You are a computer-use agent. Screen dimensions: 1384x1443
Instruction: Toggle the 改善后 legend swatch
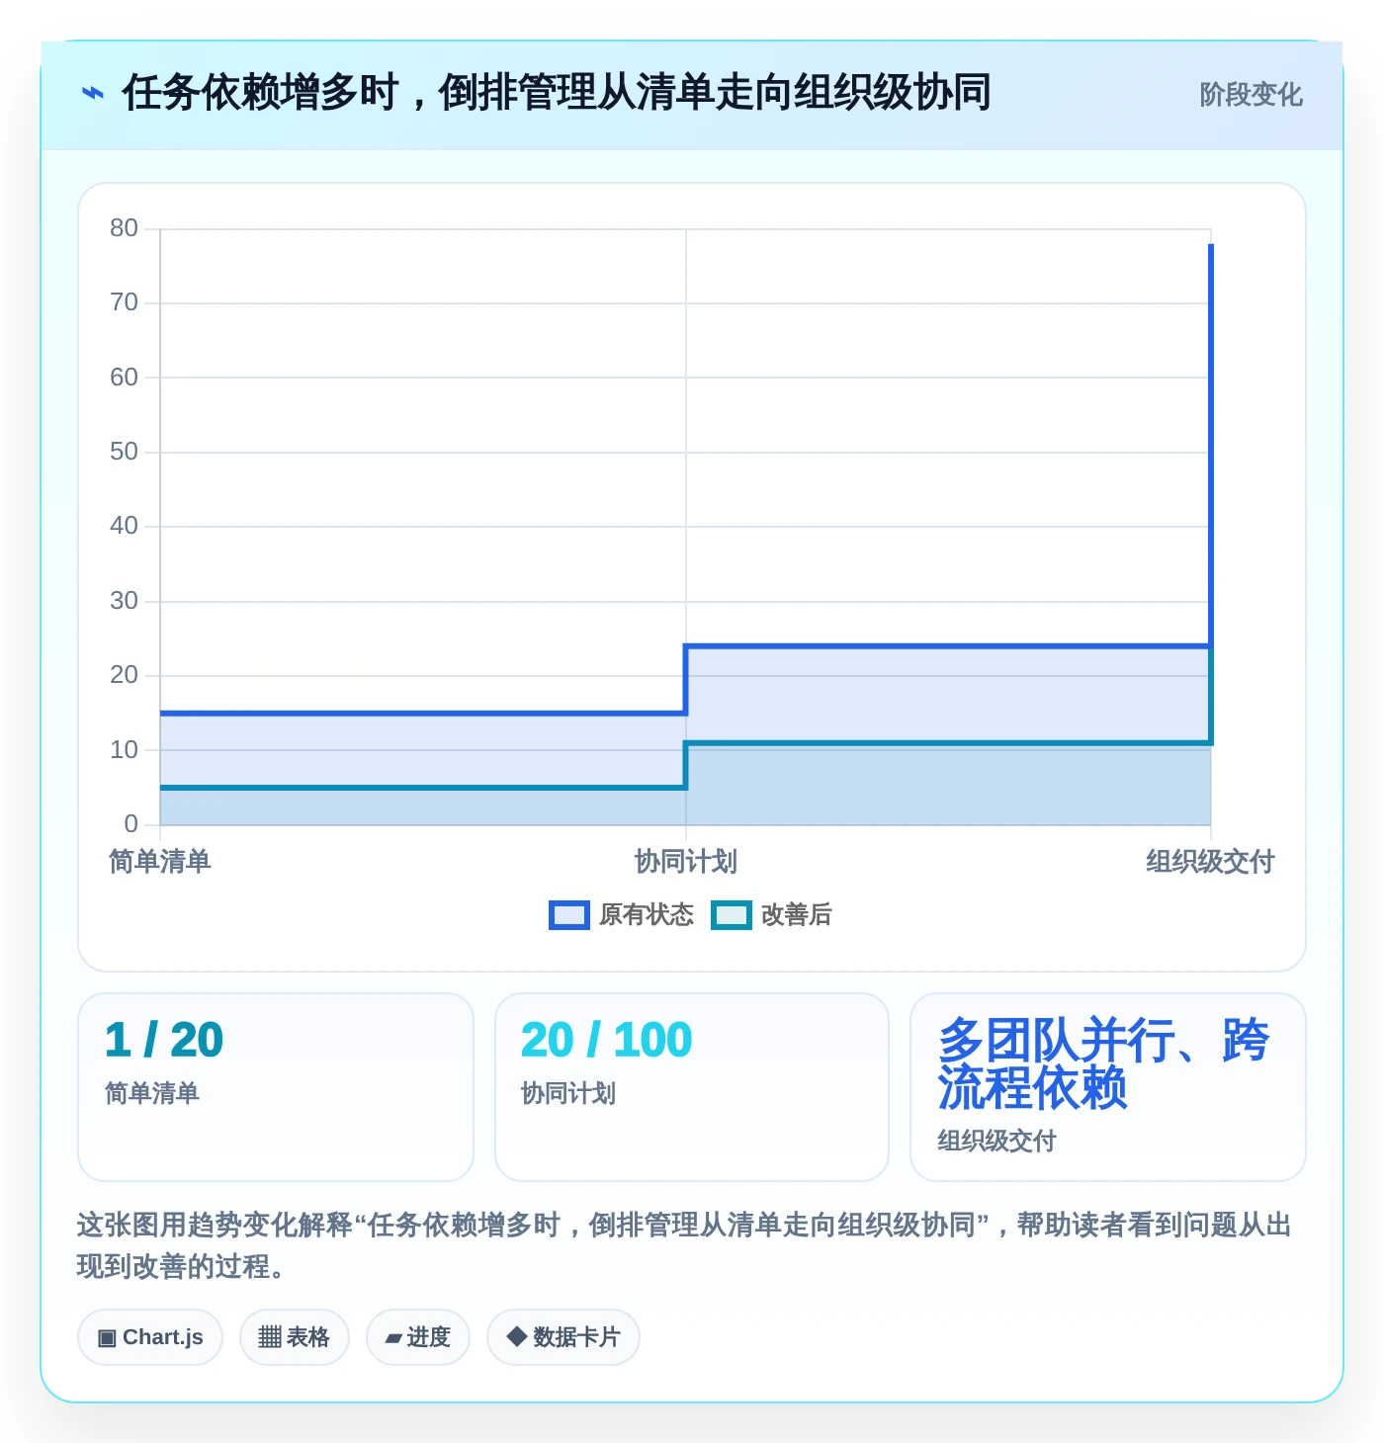(x=732, y=915)
